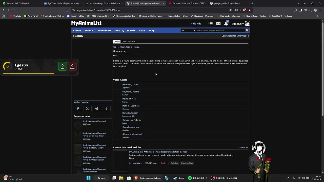Stop loading the page in the browser toolbar
Viewport: 324px width, 182px height.
(x=13, y=10)
